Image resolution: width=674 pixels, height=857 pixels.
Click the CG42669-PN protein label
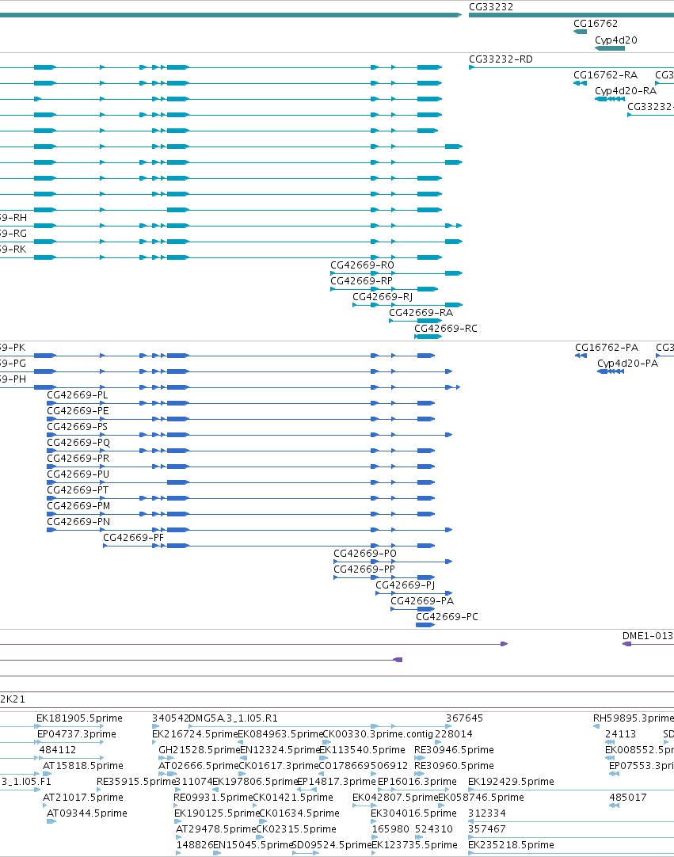(78, 522)
